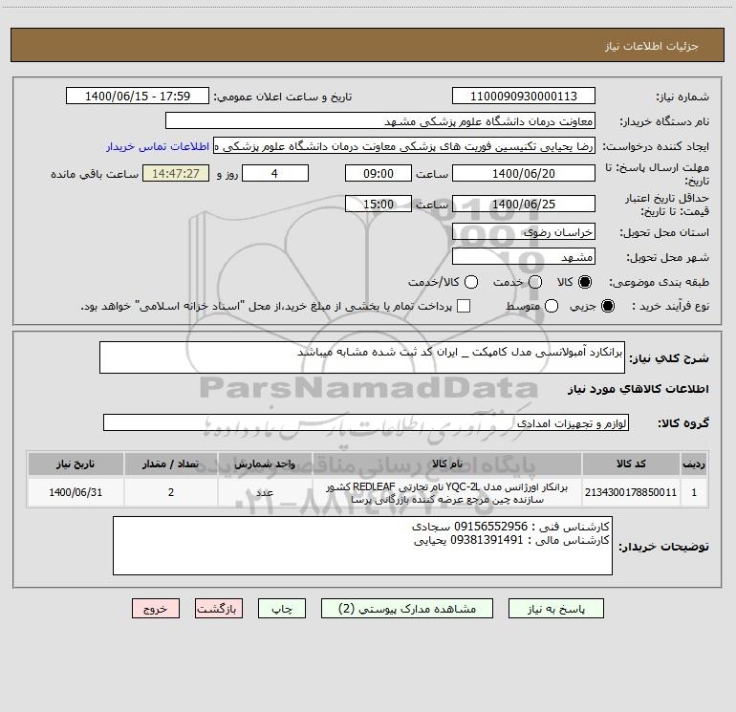This screenshot has width=736, height=712.
Task: Click the need number field 1100090930000113
Action: 524,97
